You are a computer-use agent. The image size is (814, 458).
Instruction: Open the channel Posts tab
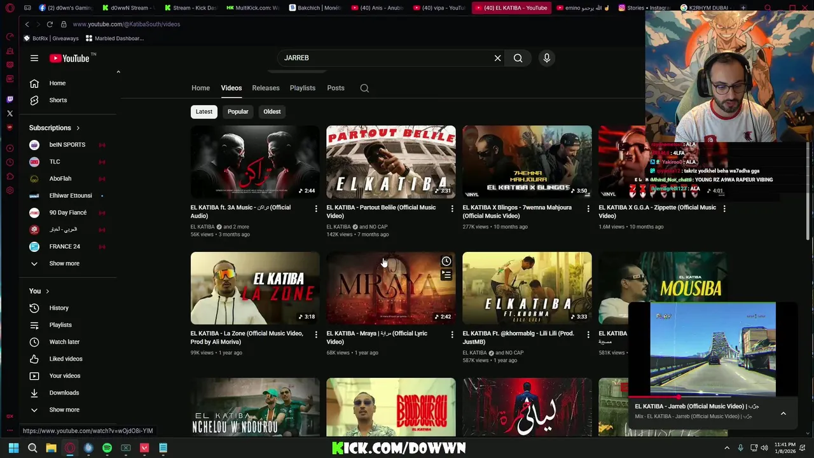tap(336, 88)
